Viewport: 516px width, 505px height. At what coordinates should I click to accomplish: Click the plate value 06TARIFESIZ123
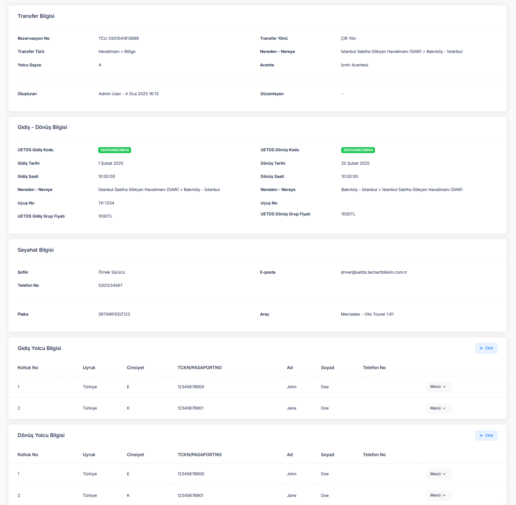(x=114, y=314)
